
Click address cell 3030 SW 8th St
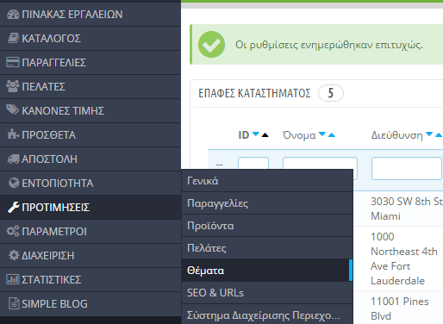click(x=407, y=209)
